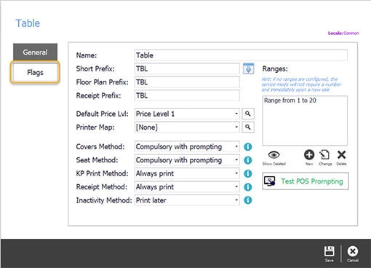Delete the selected range
371x268 pixels.
point(341,154)
